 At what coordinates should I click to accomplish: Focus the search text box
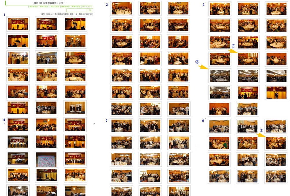[x=77, y=10]
